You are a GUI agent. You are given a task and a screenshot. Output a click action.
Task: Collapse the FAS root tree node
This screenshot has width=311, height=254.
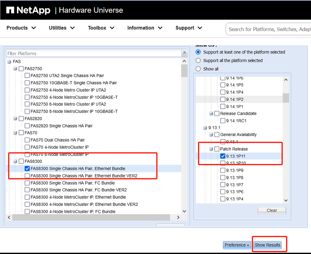(x=9, y=62)
